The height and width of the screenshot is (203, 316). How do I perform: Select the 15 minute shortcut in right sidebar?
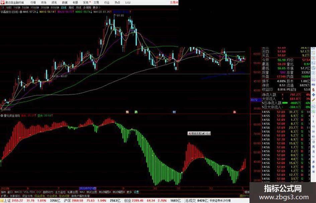coord(313,127)
